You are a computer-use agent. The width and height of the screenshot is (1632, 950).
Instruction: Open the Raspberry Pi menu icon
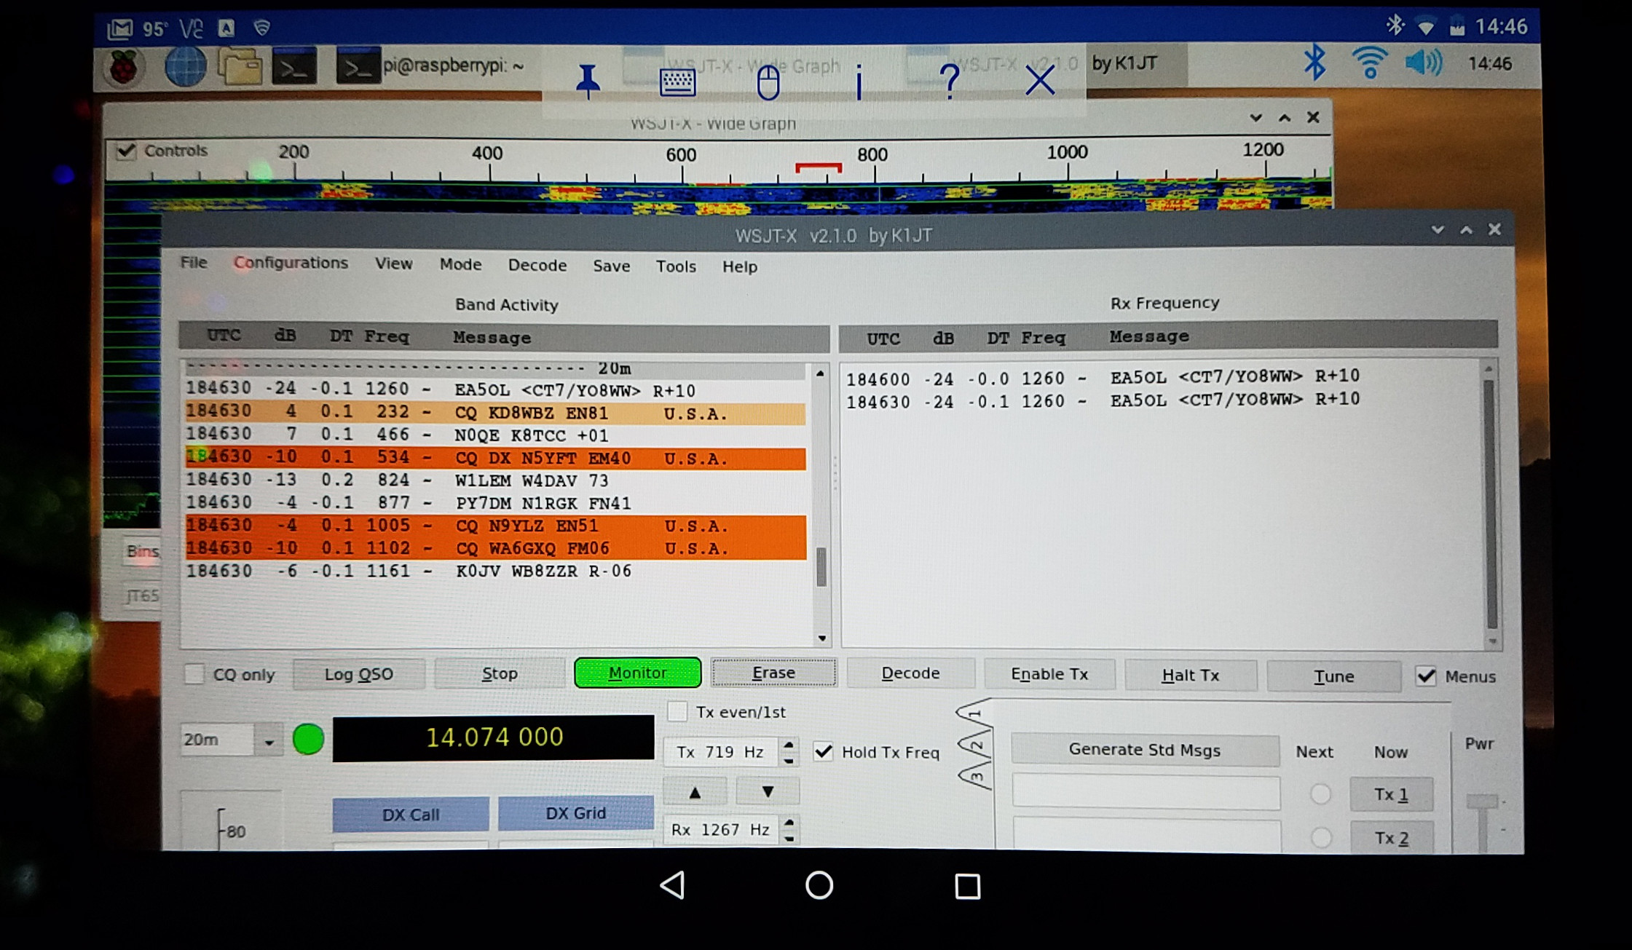click(x=123, y=68)
